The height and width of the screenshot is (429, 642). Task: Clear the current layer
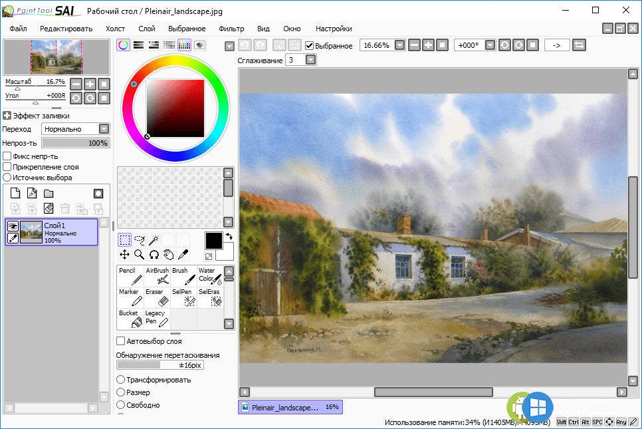point(49,208)
